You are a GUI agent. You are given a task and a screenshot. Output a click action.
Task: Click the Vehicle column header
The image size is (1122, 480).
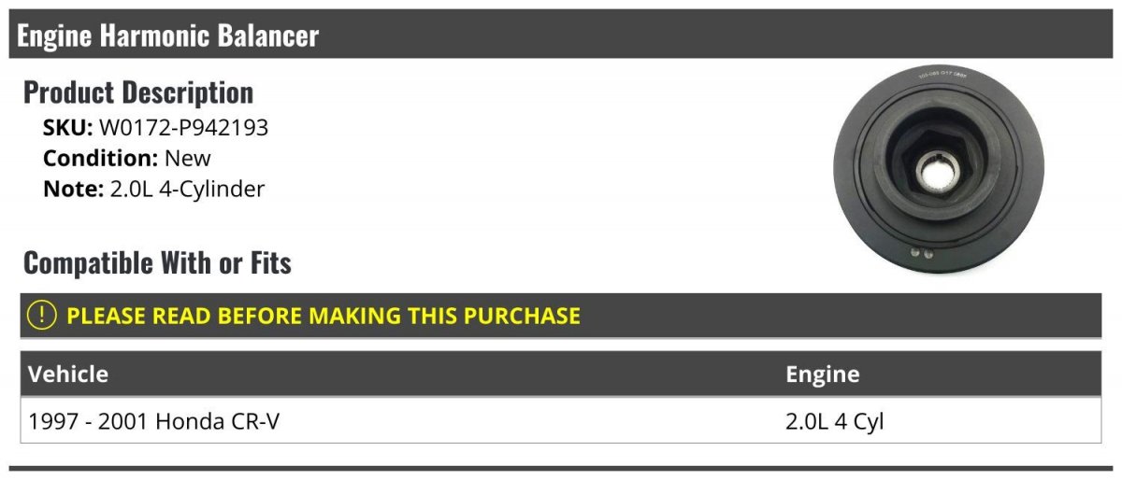click(68, 374)
